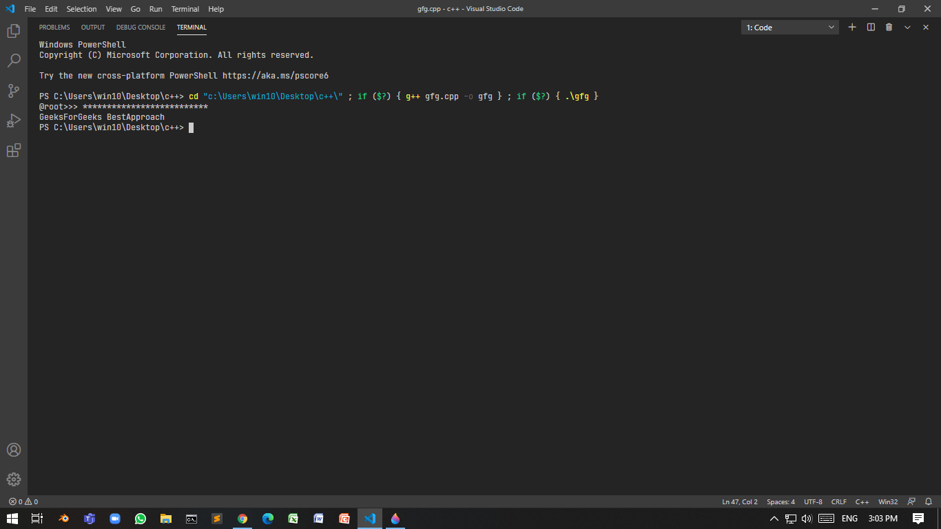Switch to the Debug Console tab
This screenshot has width=941, height=529.
[141, 28]
